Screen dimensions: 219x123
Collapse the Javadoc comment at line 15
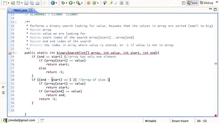point(16,22)
